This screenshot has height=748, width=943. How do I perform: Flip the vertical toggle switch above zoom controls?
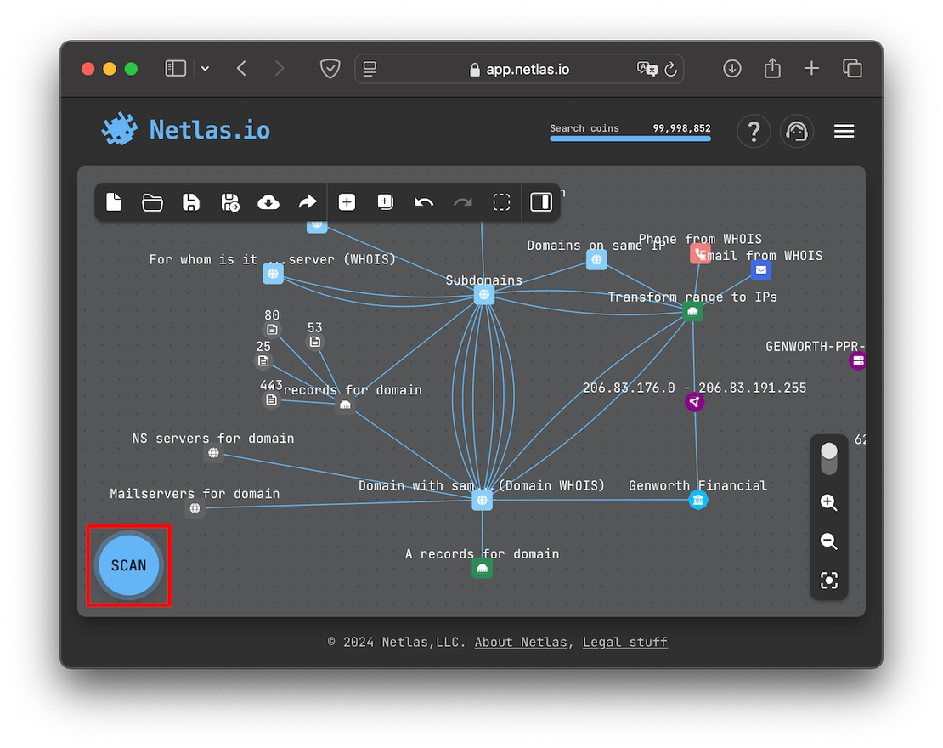tap(828, 459)
